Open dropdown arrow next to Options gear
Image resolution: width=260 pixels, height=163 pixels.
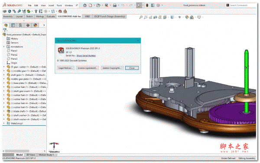[x=162, y=5]
